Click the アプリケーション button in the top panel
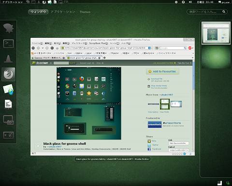The width and height of the screenshot is (232, 186). point(12,2)
